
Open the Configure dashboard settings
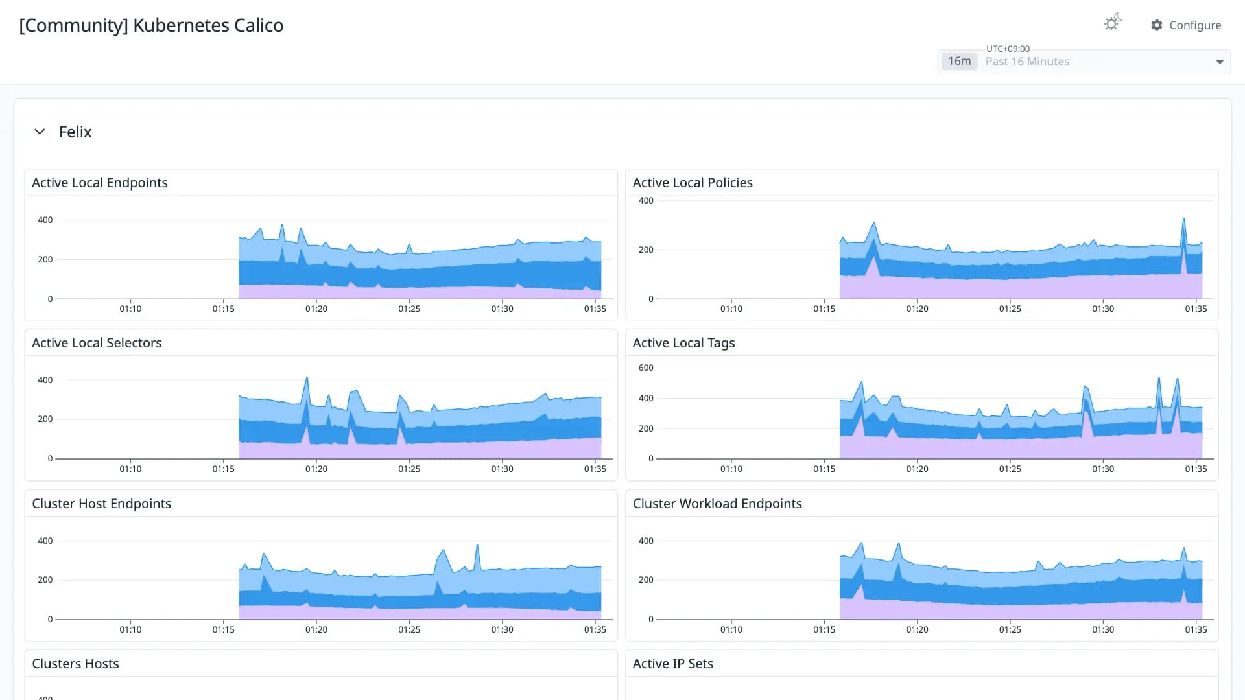(1186, 25)
